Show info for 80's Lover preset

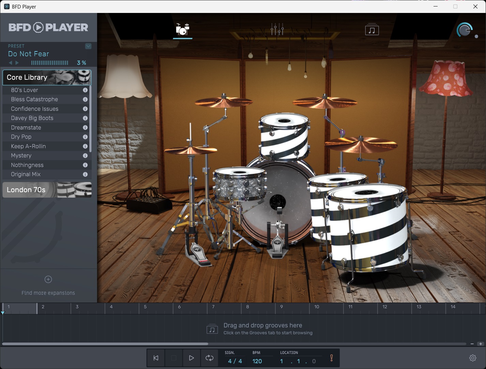click(85, 90)
